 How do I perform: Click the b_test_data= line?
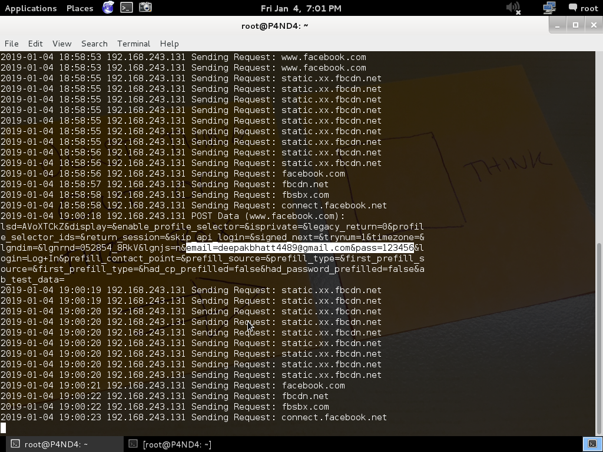[32, 280]
